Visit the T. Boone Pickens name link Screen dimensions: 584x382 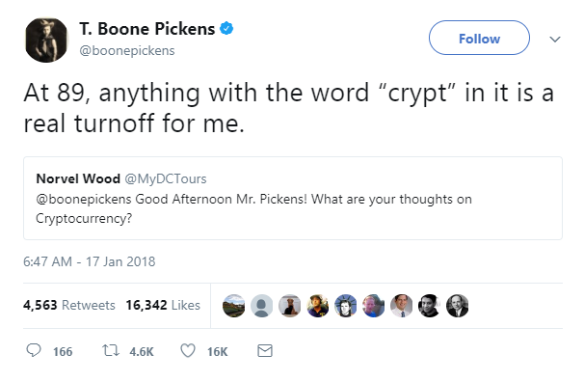click(x=147, y=29)
